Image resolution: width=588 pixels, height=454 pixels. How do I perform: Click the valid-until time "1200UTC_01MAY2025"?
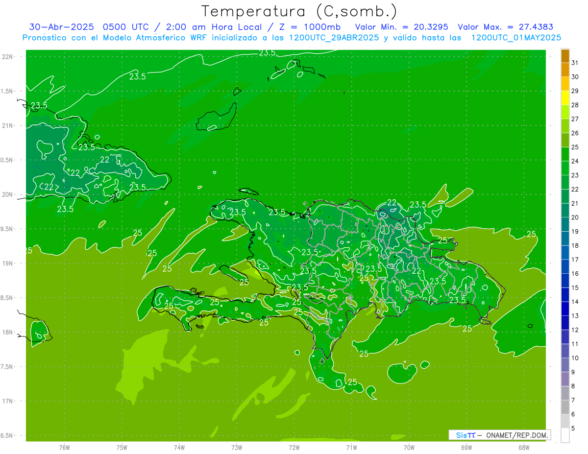point(516,38)
